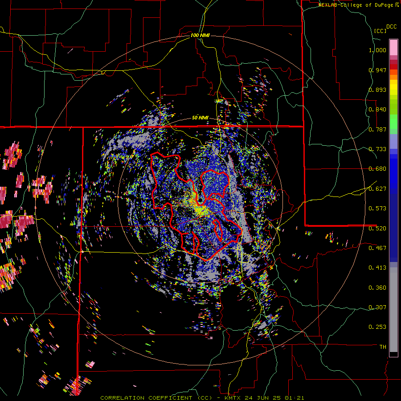Select the 0.947 scale value
Screen dimensions: 401x401
377,70
